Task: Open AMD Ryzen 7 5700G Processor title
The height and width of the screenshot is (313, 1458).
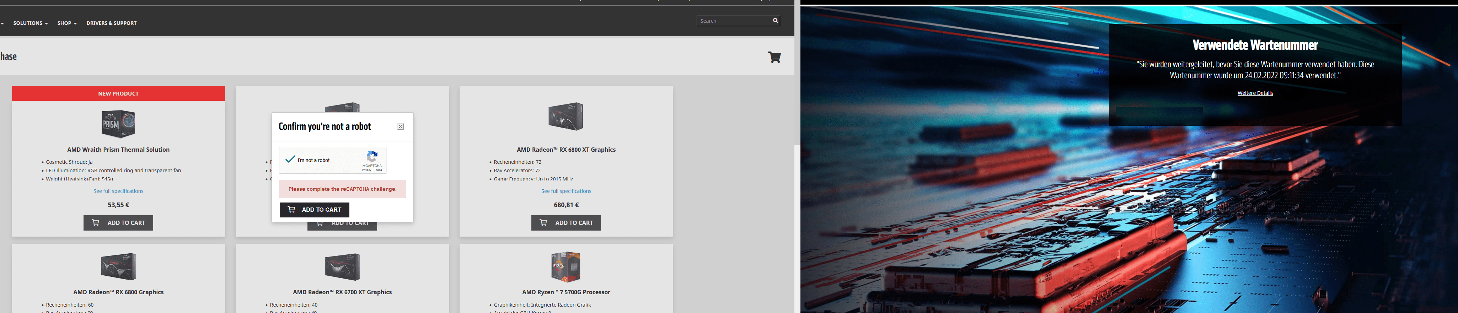Action: pos(566,293)
